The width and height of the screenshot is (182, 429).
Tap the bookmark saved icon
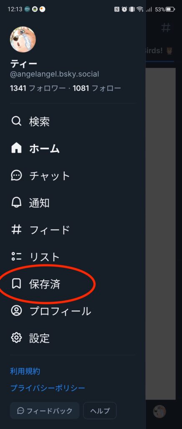pyautogui.click(x=16, y=284)
